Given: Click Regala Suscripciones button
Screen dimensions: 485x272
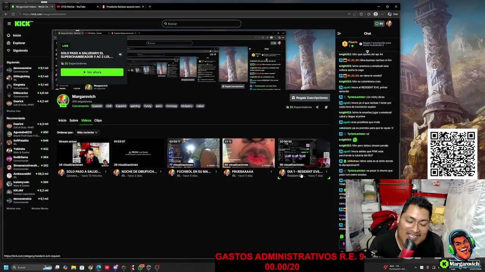Looking at the screenshot, I should coord(309,98).
